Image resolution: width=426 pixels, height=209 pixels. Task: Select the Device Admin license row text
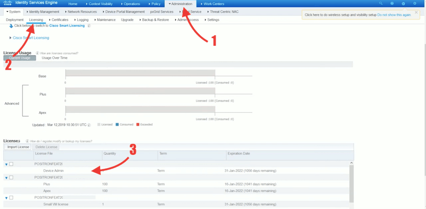[x=53, y=171]
